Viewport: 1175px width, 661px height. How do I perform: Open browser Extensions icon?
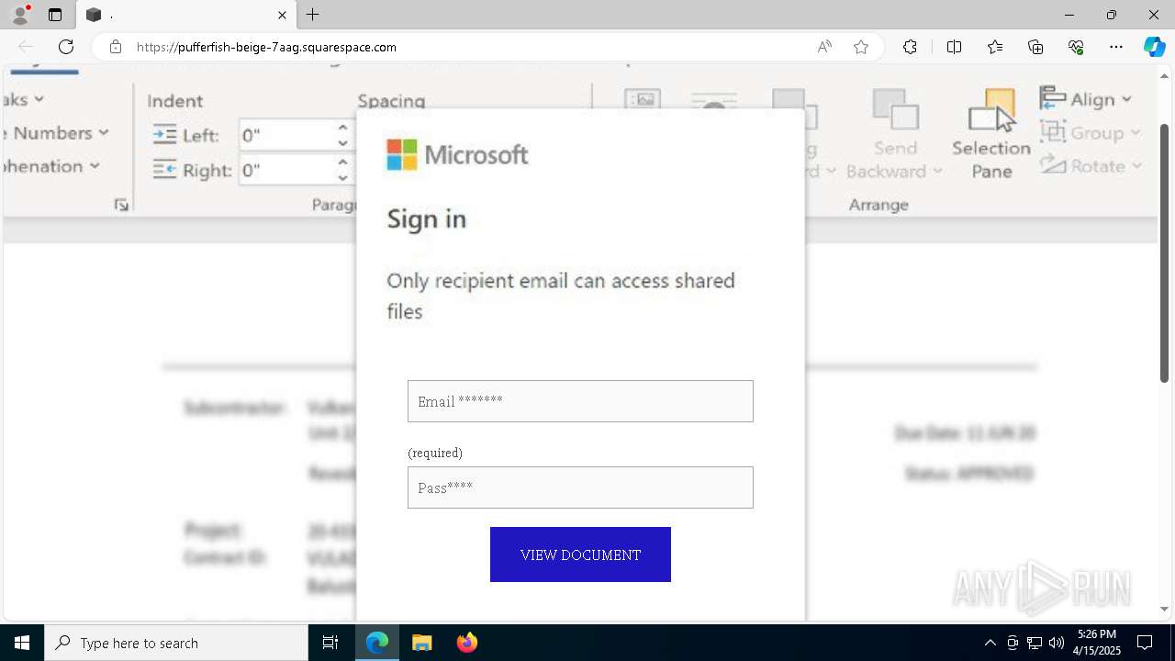910,47
